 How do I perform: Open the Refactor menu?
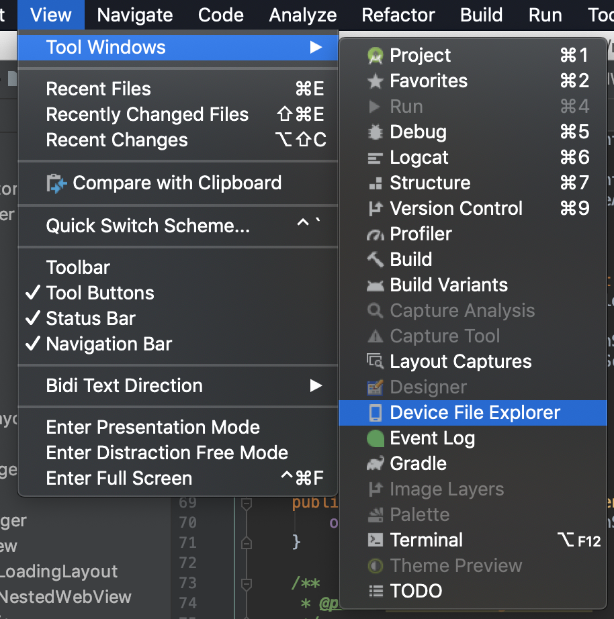[398, 15]
